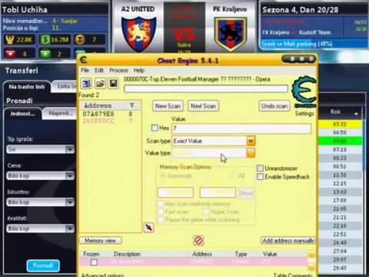Click the scan Value input field
This screenshot has width=369, height=277.
[241, 128]
